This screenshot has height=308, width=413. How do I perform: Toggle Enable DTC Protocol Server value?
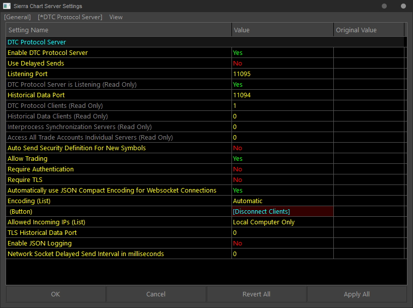282,52
